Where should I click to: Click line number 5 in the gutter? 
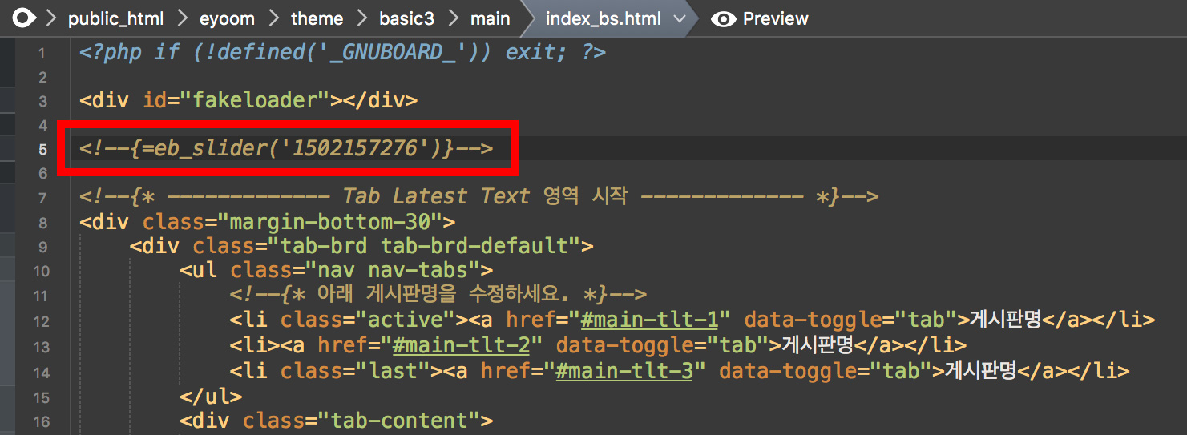click(42, 149)
